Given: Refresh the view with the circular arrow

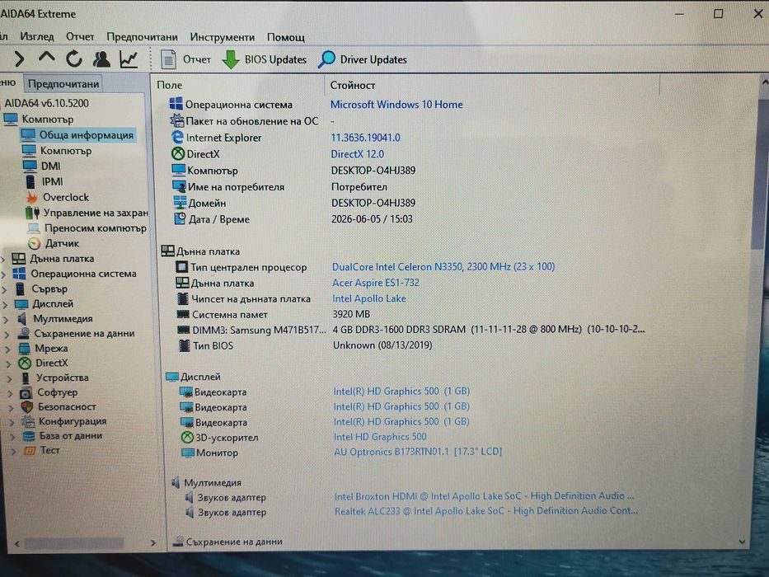Looking at the screenshot, I should point(74,59).
